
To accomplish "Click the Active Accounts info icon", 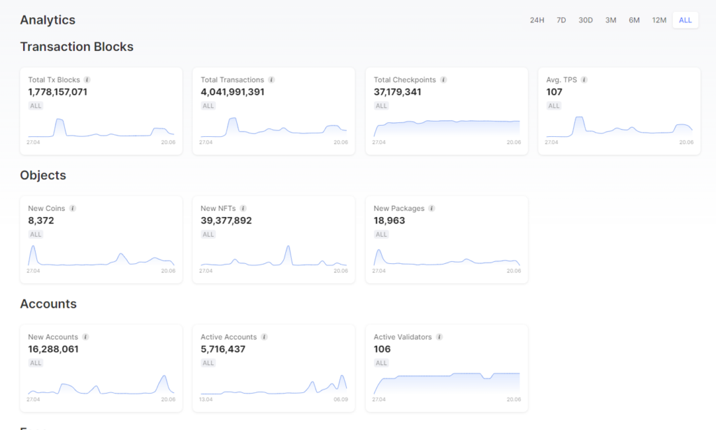I will point(264,336).
